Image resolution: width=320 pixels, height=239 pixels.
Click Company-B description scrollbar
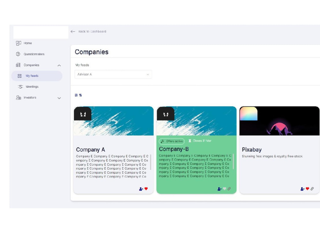[x=234, y=161]
